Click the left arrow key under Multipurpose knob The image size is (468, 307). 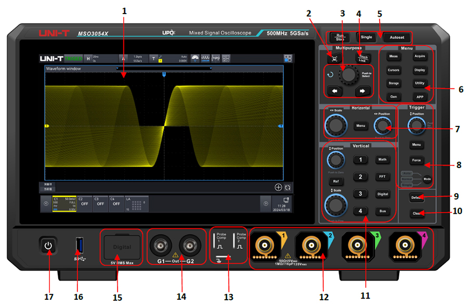(334, 91)
